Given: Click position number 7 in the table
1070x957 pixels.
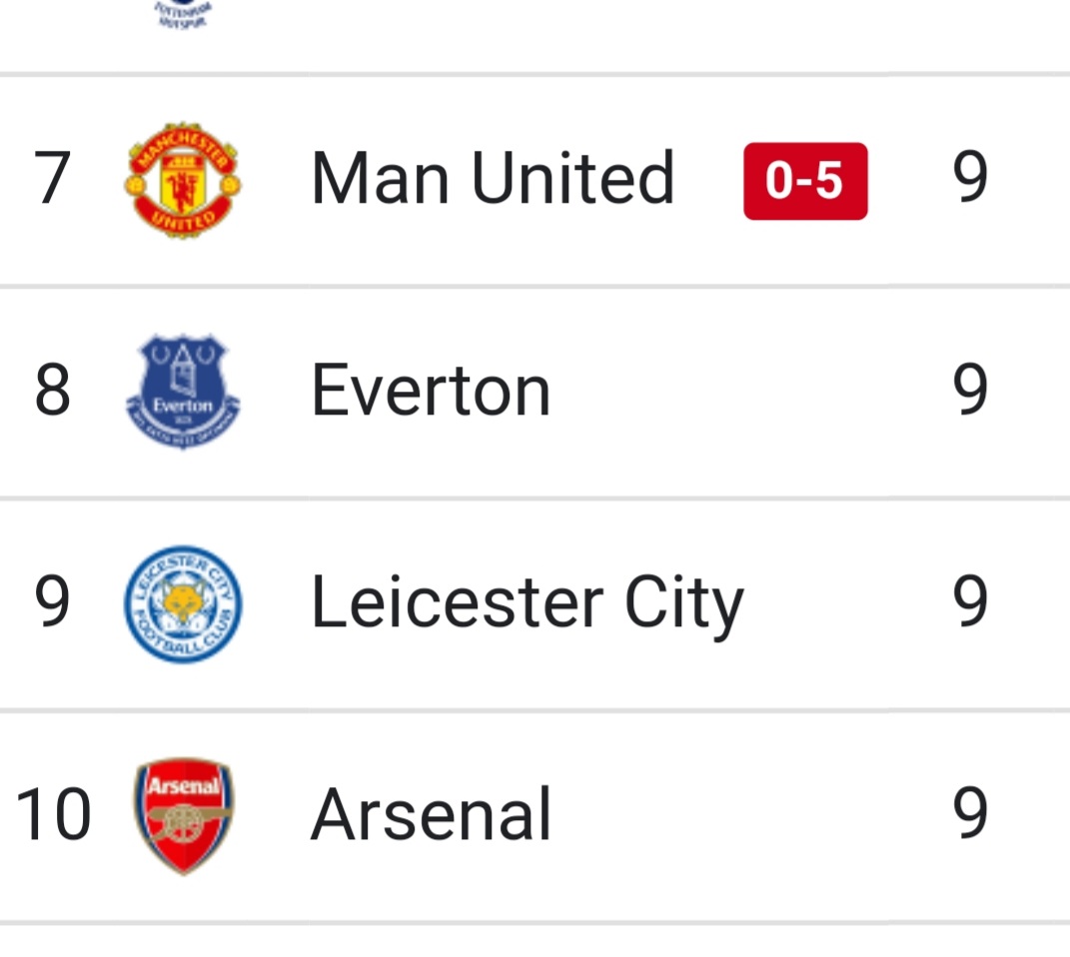Looking at the screenshot, I should point(52,180).
